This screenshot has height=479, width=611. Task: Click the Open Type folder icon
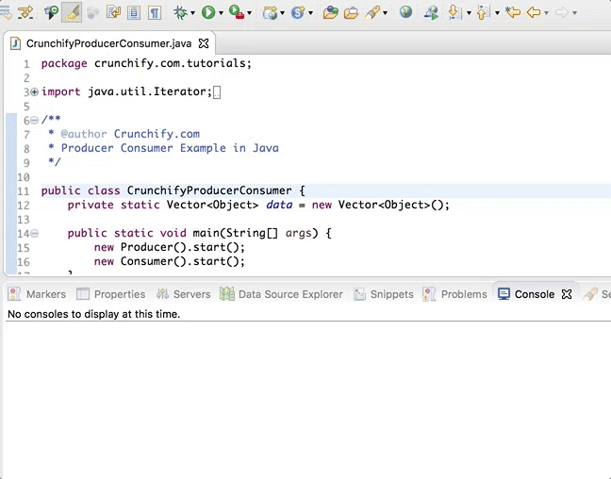click(x=330, y=12)
